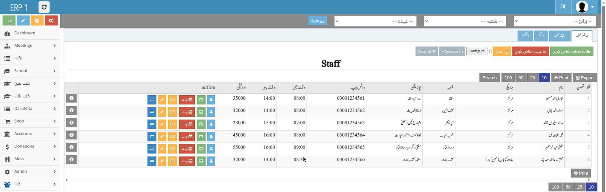Open green calendar-check icon for row 03001234562
The image size is (606, 192).
pyautogui.click(x=201, y=112)
